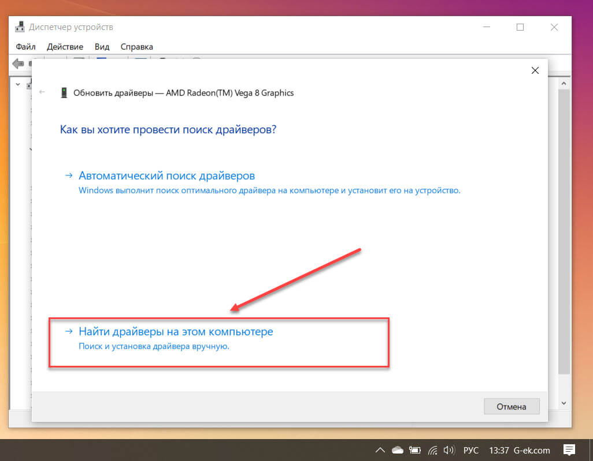Collapse the root computer node in device tree
This screenshot has height=461, width=593.
coord(18,84)
